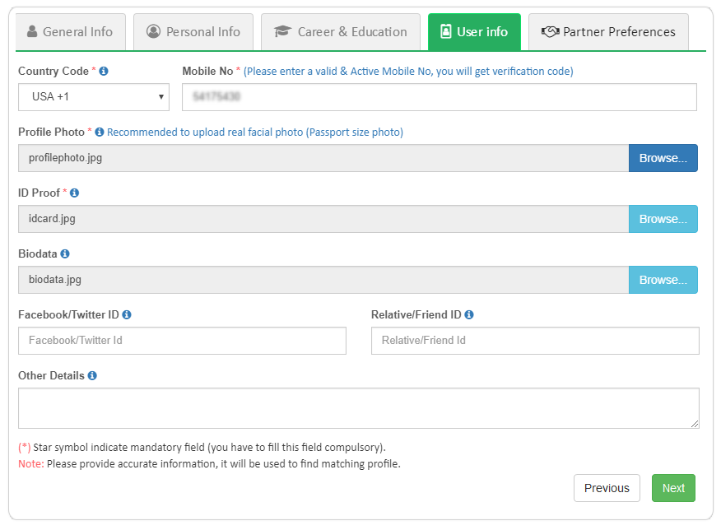Viewport: 721px width, 530px height.
Task: Click info icon beside Profile Photo label
Action: 100,132
